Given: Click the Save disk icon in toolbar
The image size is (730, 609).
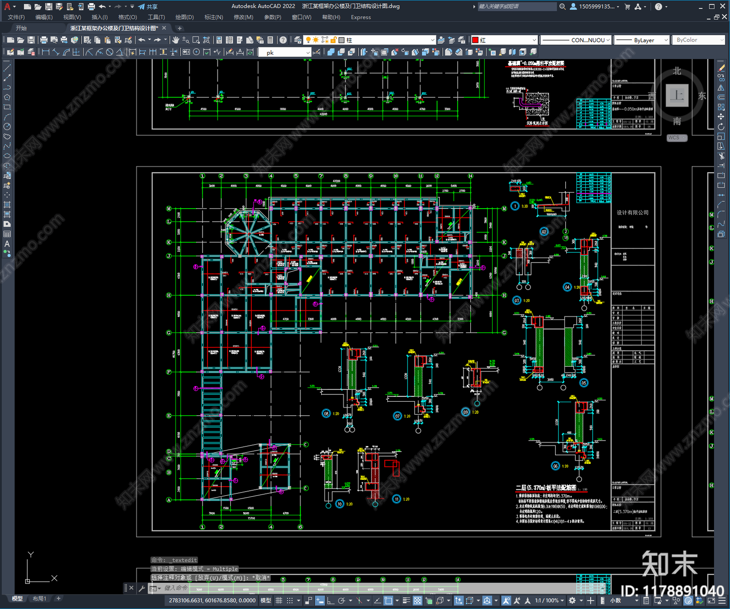Looking at the screenshot, I should click(31, 40).
